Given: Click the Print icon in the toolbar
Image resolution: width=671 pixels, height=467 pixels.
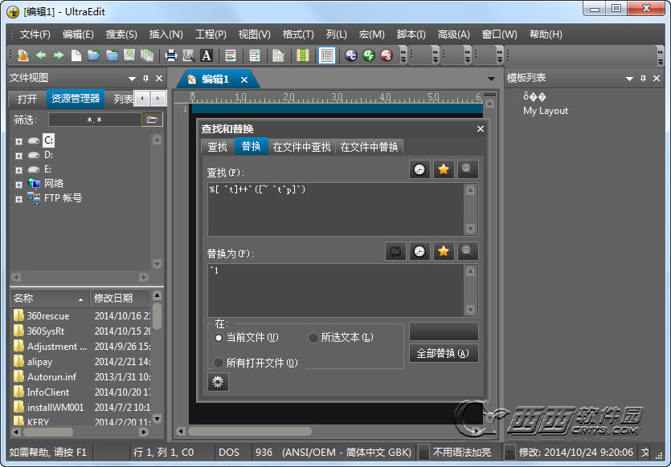Looking at the screenshot, I should point(171,55).
